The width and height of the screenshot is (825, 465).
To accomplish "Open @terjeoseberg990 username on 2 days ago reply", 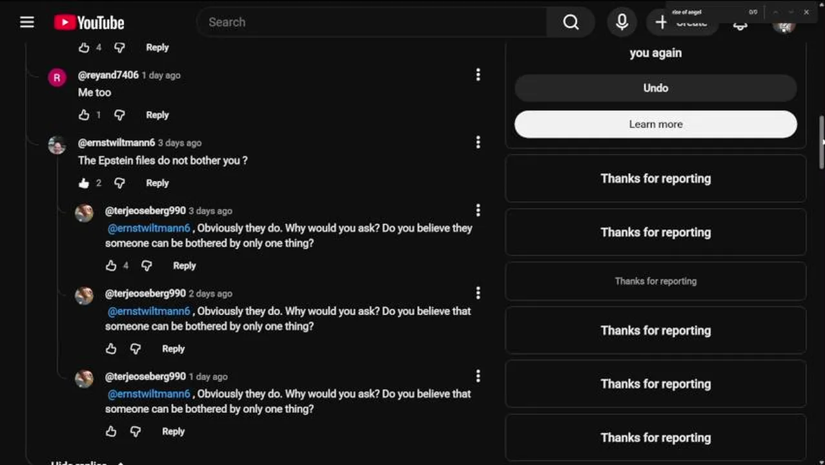I will coord(145,293).
